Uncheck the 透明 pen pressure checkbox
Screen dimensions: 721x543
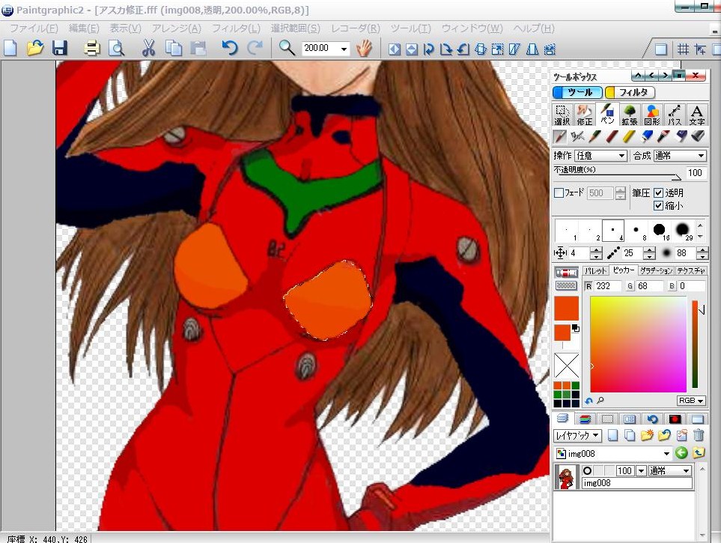click(x=658, y=192)
